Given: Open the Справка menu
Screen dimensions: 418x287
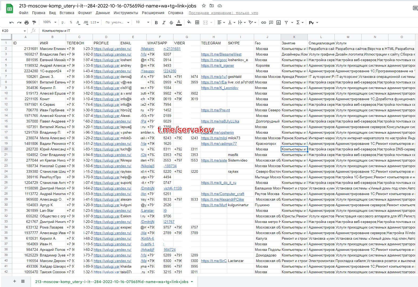Looking at the screenshot, I should click(176, 13).
